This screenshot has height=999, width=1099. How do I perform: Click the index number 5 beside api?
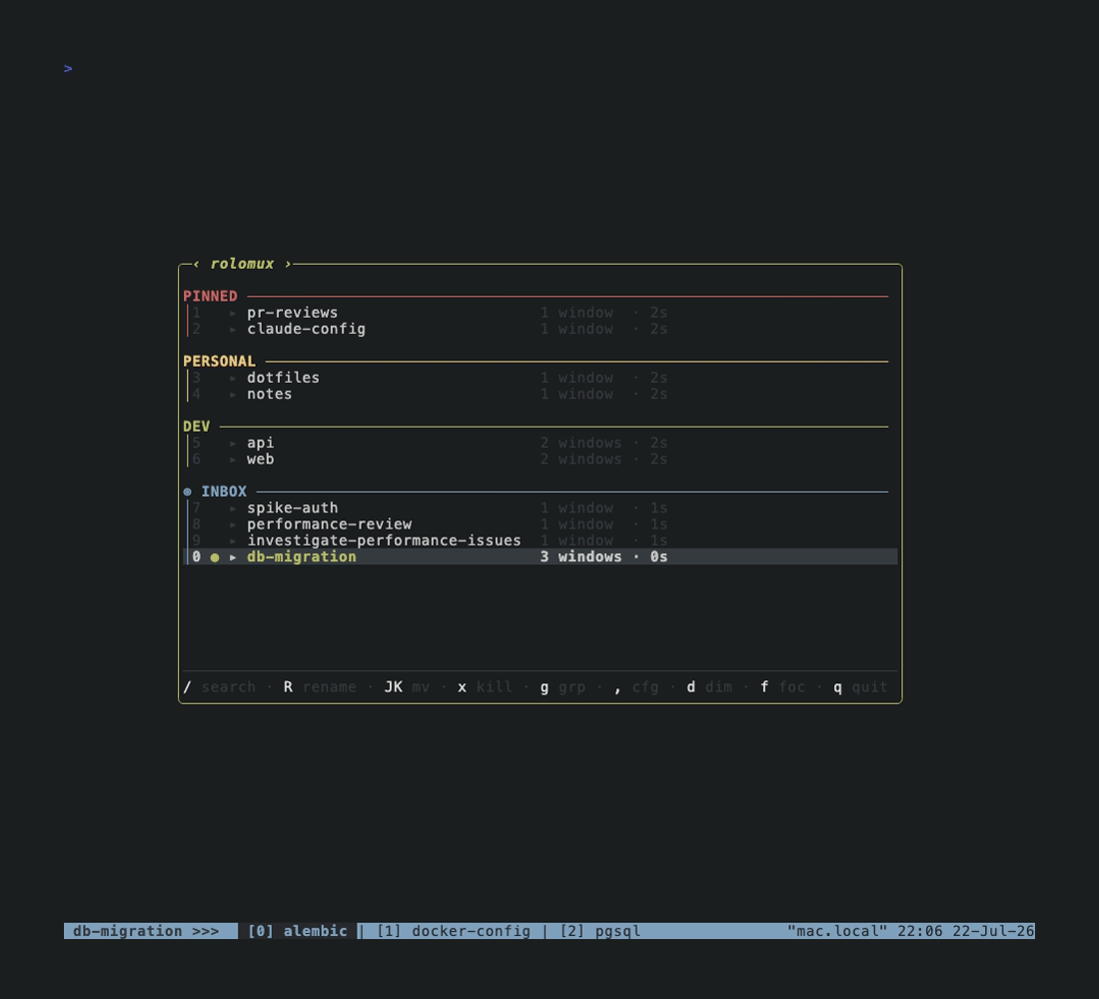point(196,444)
